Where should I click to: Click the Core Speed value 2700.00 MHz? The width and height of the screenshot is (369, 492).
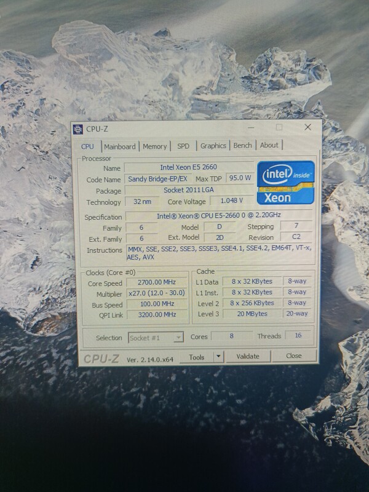157,282
